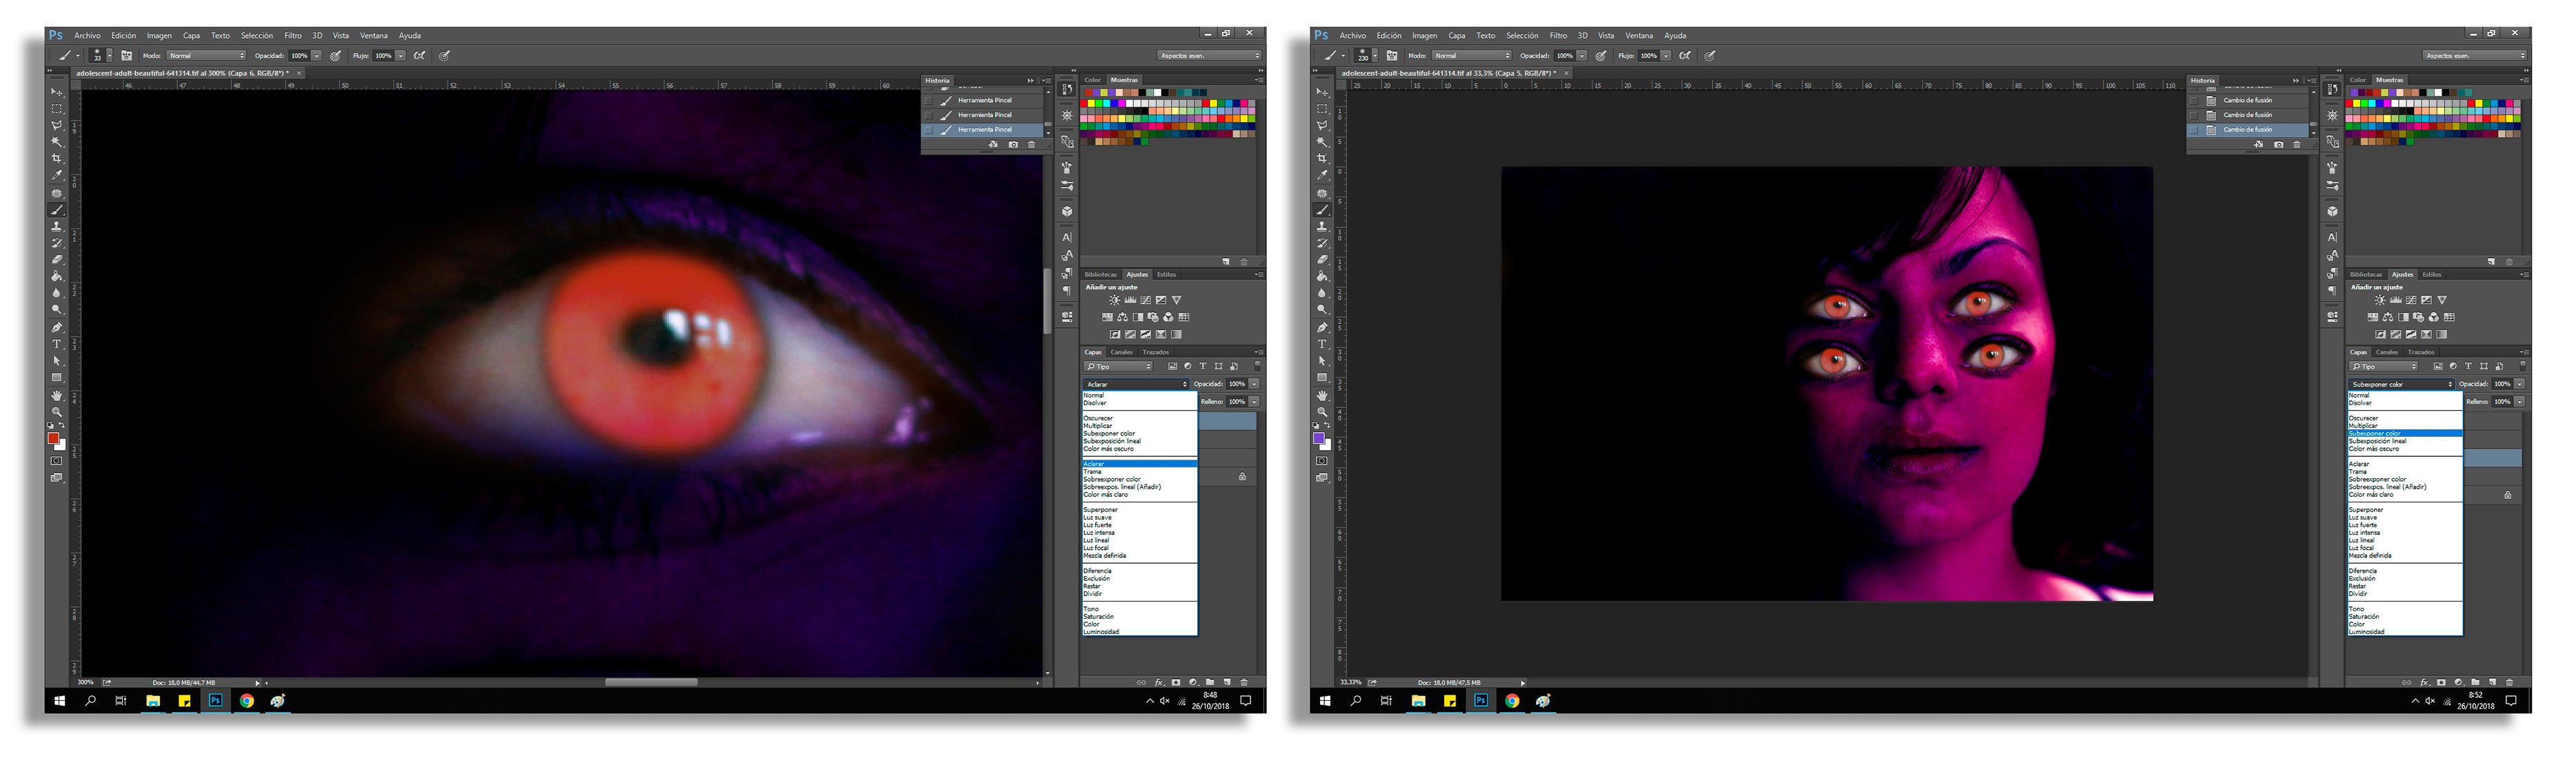
Task: Select the Eraser tool in left Photoshop window
Action: (x=57, y=260)
